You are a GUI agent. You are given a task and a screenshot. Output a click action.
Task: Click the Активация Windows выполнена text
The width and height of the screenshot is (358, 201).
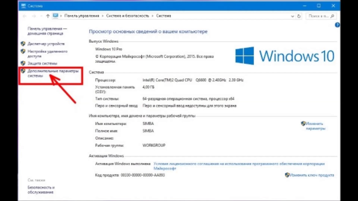123,164
